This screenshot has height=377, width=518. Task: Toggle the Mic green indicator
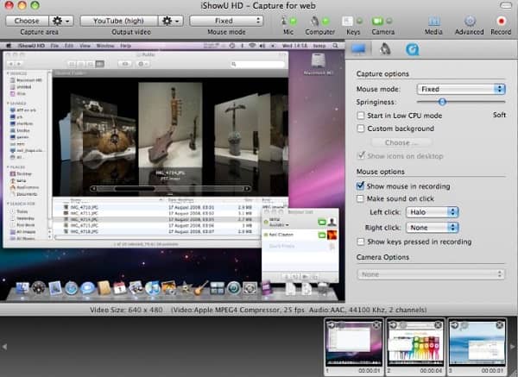click(x=293, y=21)
